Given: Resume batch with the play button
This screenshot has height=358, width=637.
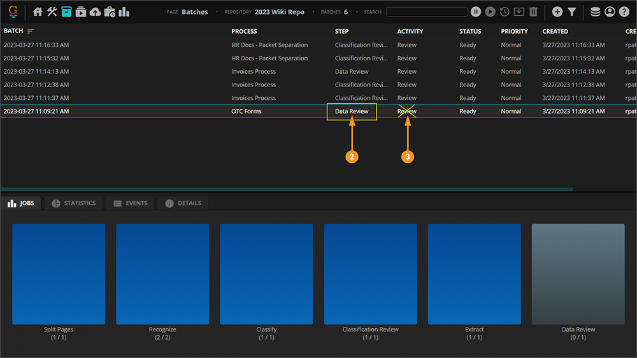Looking at the screenshot, I should [x=490, y=11].
